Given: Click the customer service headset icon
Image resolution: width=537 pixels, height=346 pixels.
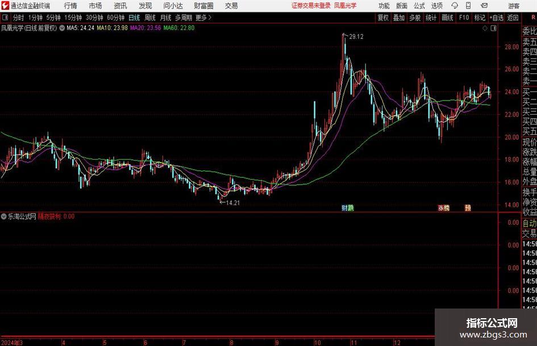Looking at the screenshot, I should pyautogui.click(x=455, y=6).
